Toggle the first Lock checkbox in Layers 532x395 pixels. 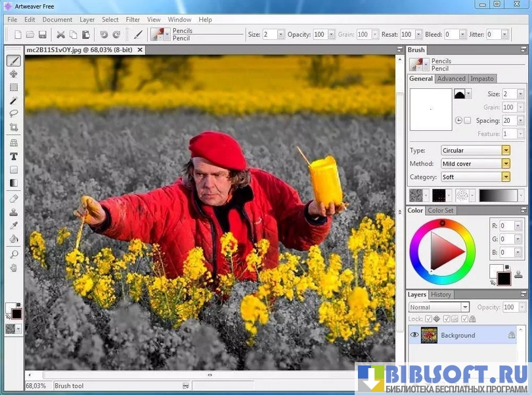pyautogui.click(x=427, y=319)
